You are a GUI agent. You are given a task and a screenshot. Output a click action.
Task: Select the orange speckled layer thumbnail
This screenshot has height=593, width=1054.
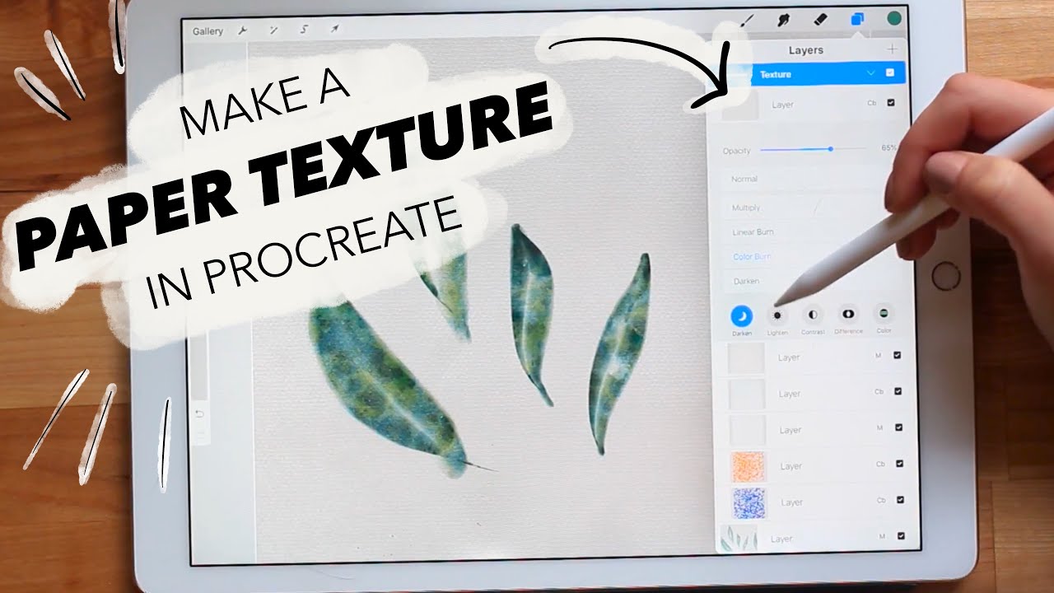(748, 466)
